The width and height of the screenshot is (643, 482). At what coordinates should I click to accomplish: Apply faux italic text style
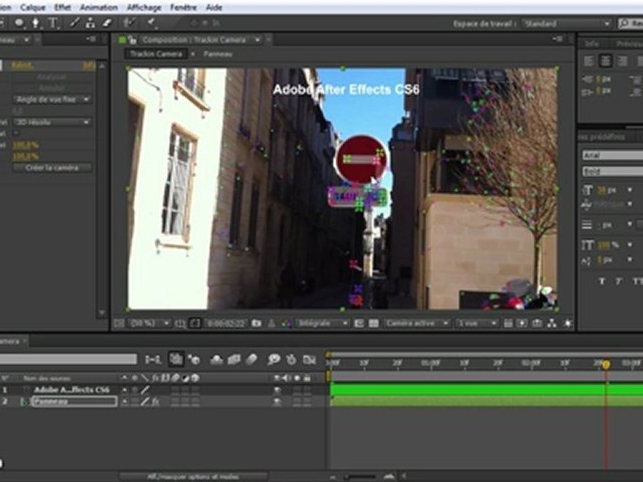tap(618, 280)
